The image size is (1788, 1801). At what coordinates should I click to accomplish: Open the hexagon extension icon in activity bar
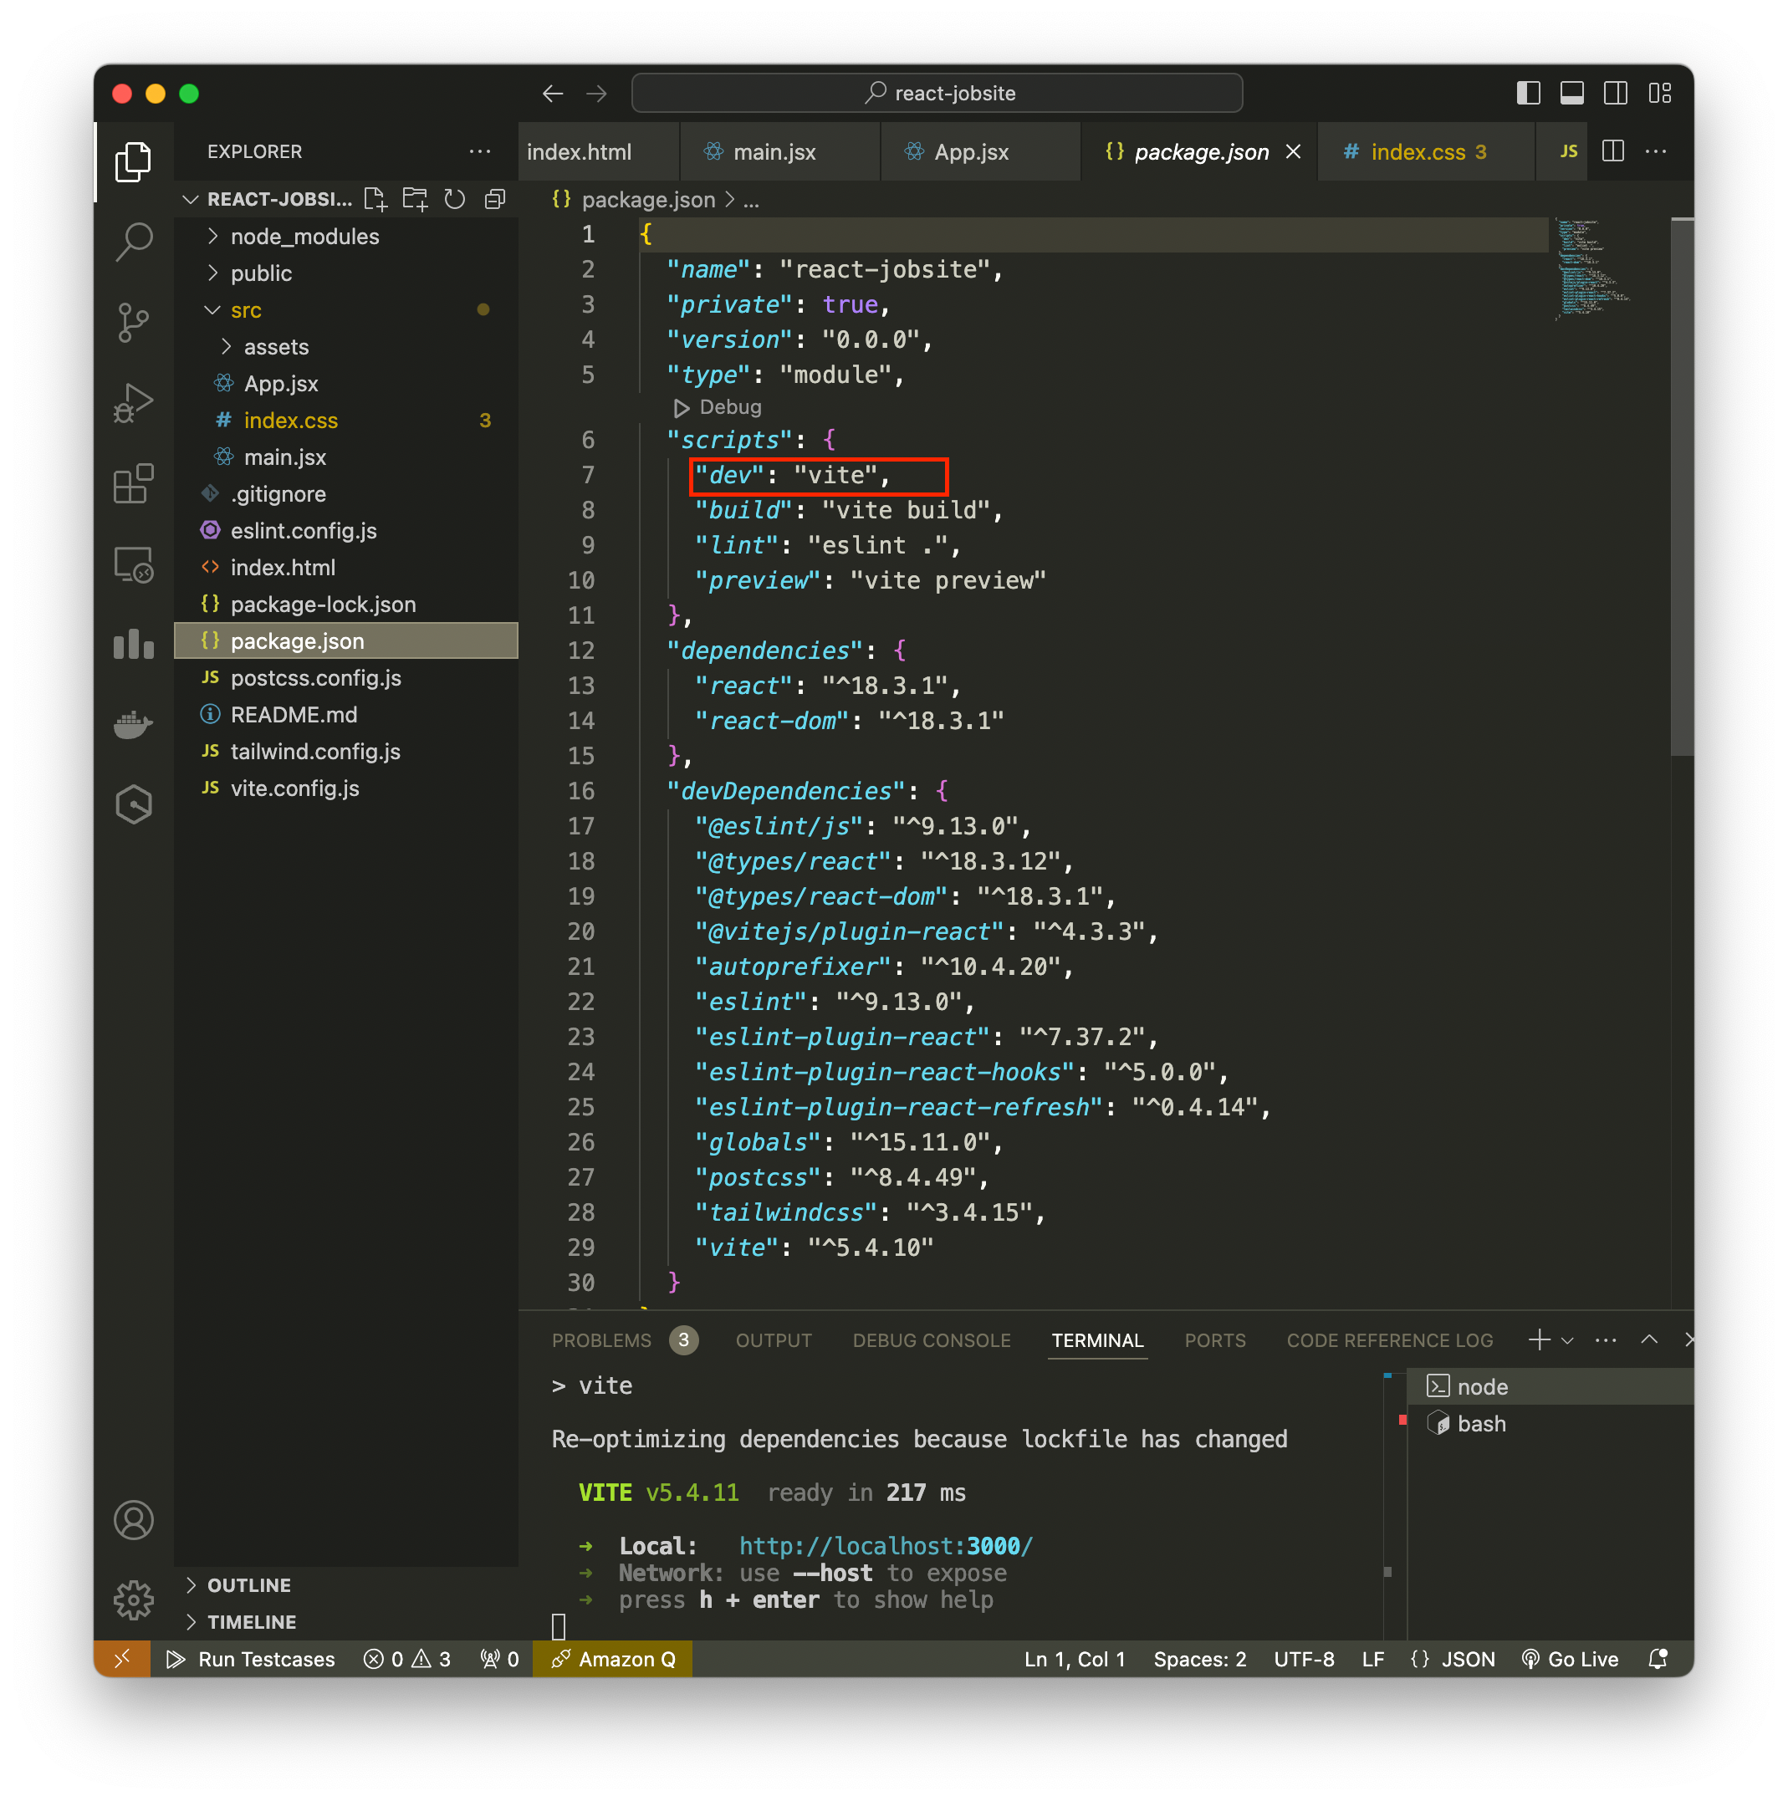pos(133,804)
